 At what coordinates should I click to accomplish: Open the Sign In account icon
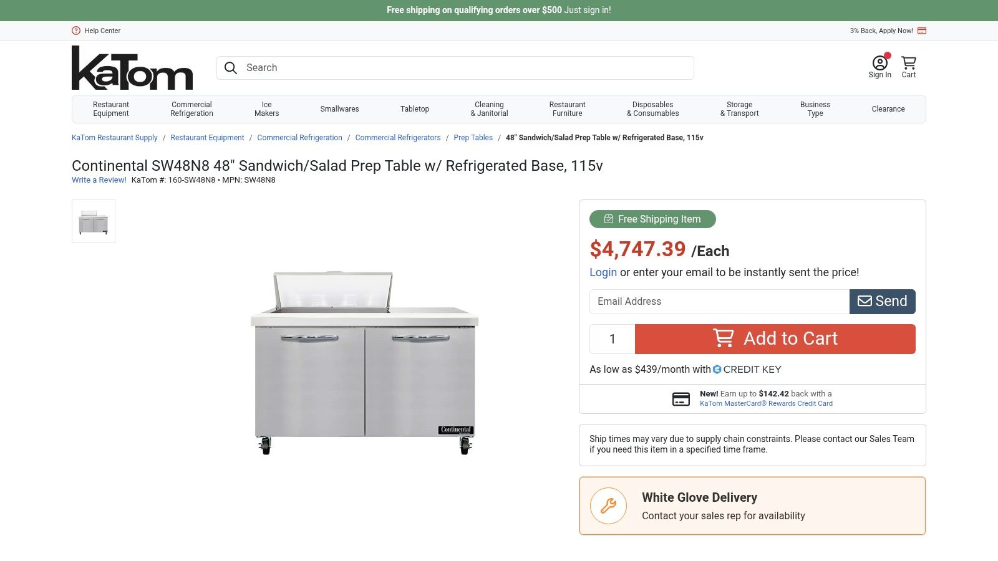point(879,64)
